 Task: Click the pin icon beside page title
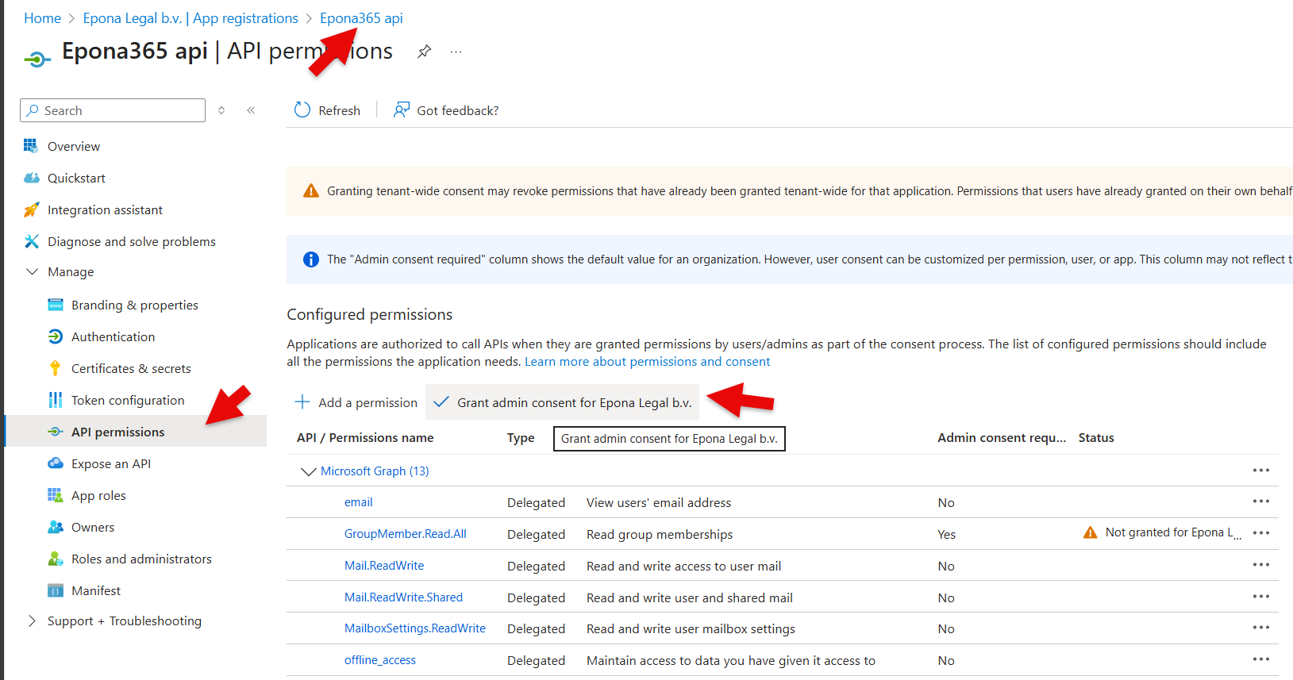tap(425, 52)
